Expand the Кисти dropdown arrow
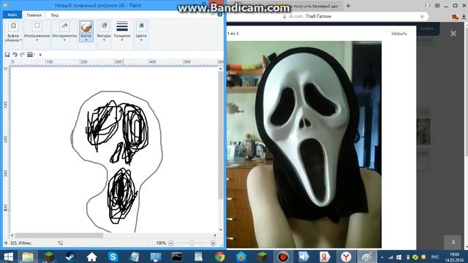This screenshot has height=263, width=468. coord(86,40)
